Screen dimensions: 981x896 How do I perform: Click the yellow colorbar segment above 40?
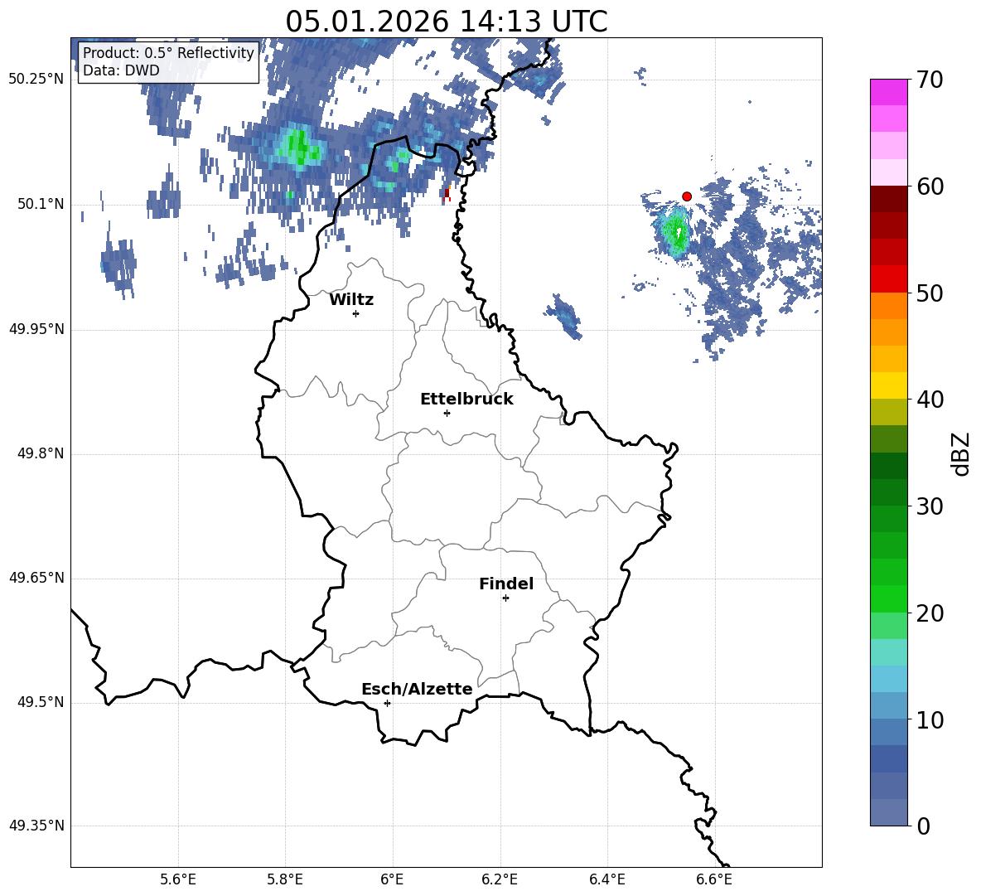[889, 385]
